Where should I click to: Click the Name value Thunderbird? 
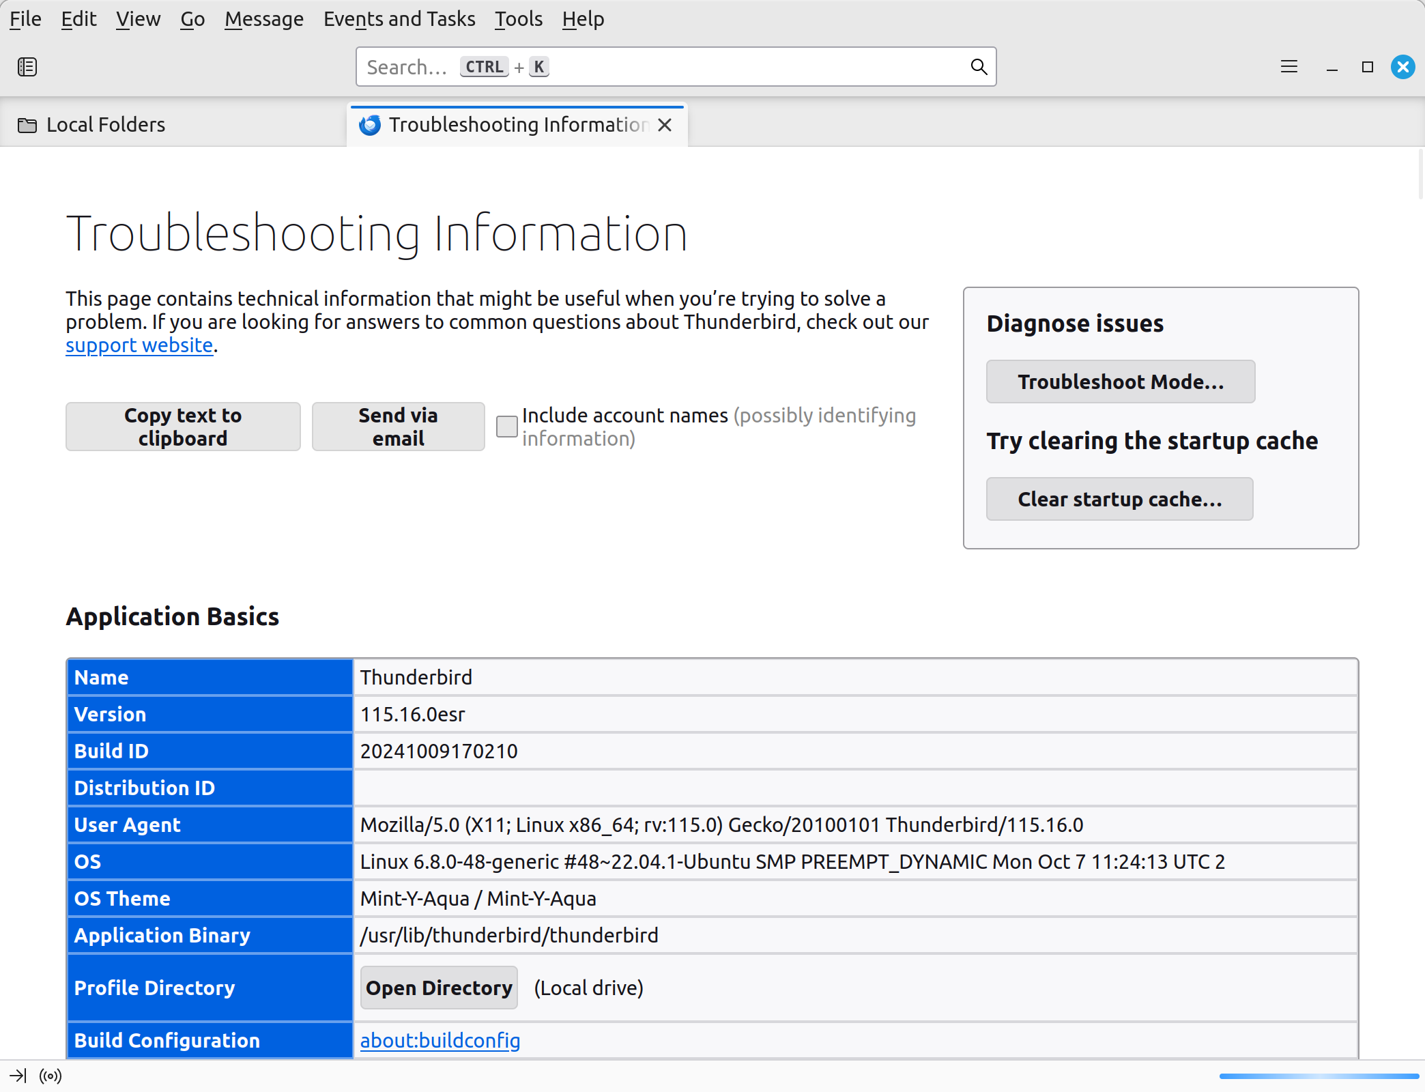[x=416, y=678]
